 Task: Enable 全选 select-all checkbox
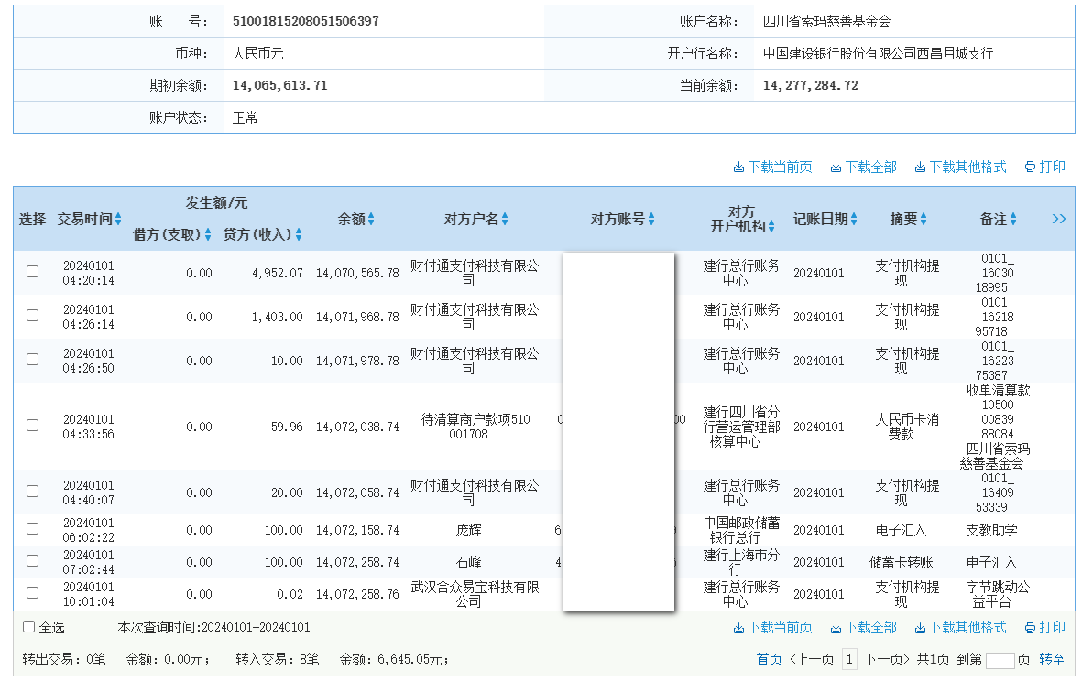pos(29,627)
